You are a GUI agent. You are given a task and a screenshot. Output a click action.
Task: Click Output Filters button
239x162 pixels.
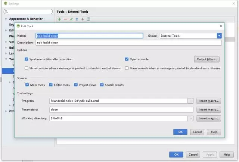[x=207, y=59]
